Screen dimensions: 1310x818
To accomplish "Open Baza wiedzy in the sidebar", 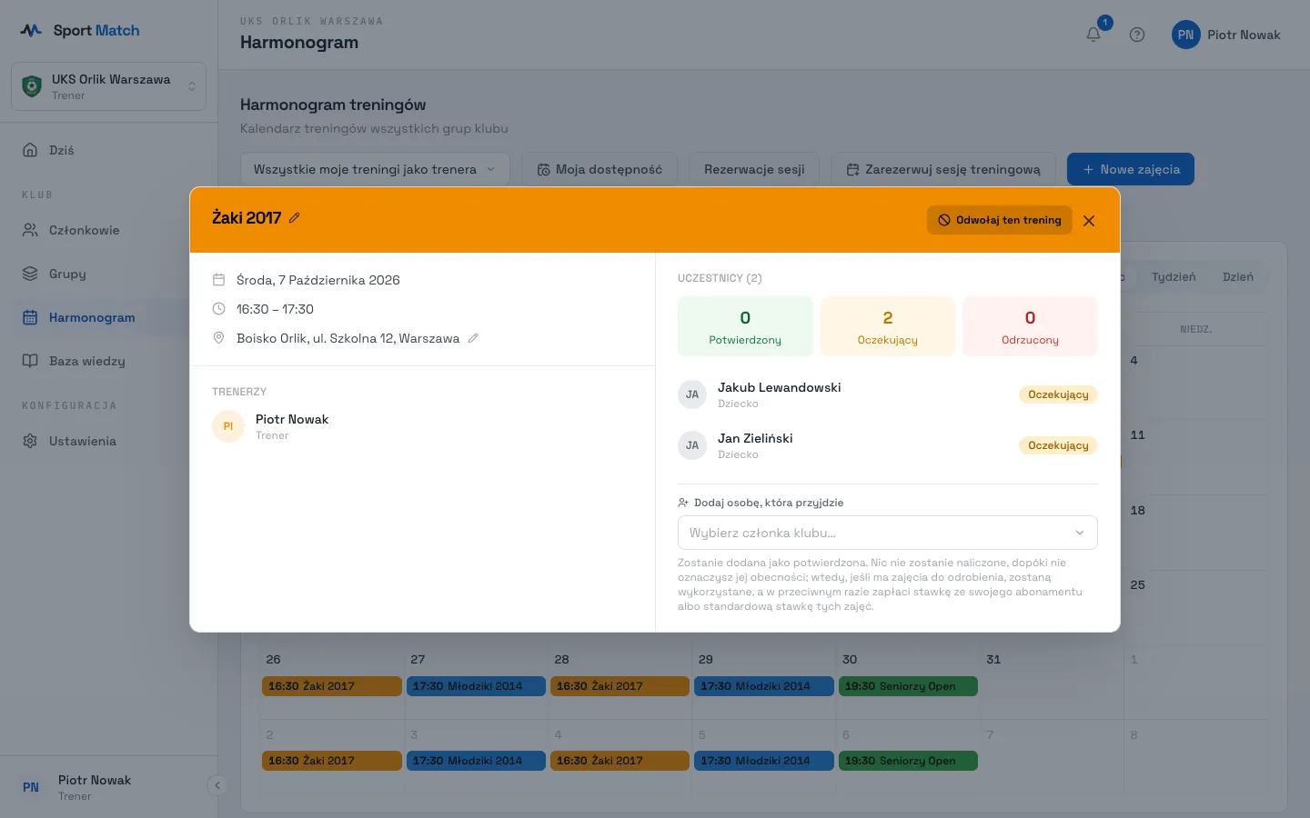I will point(109,361).
